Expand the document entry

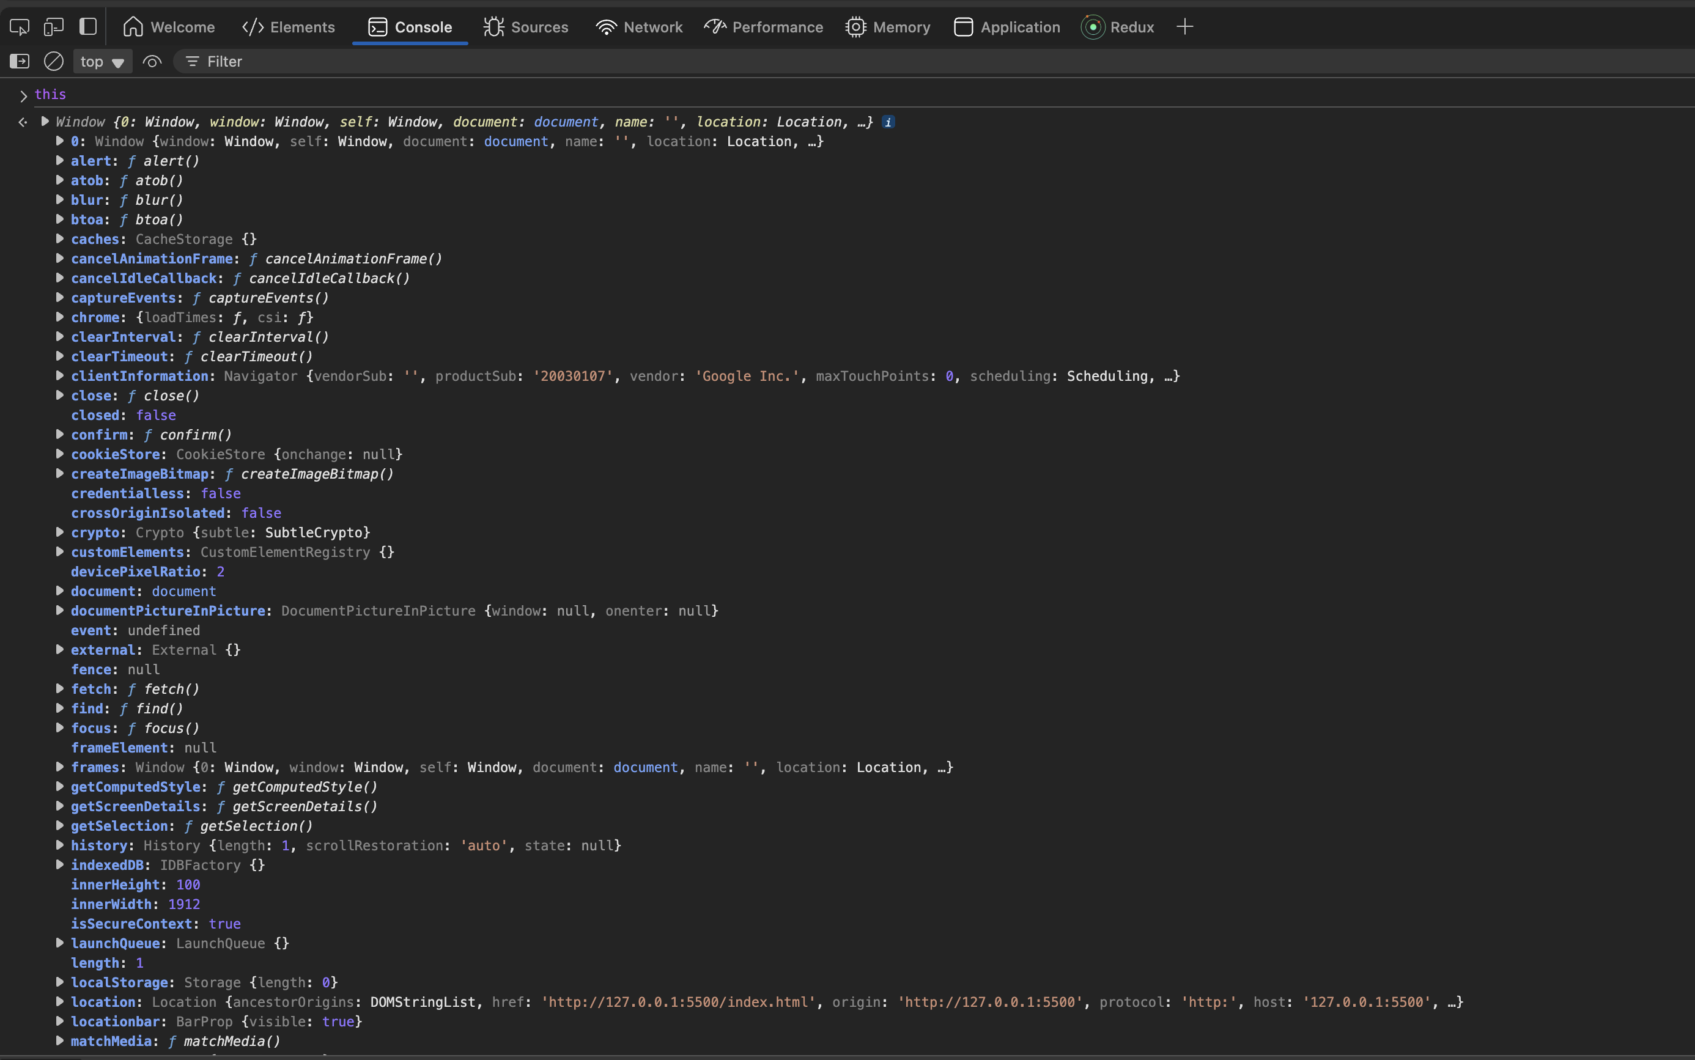click(59, 591)
